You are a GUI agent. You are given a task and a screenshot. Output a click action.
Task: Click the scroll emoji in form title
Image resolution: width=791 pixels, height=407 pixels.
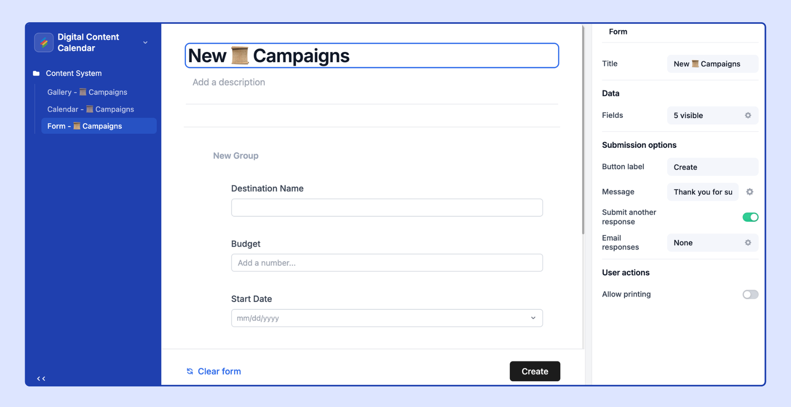[x=240, y=56]
